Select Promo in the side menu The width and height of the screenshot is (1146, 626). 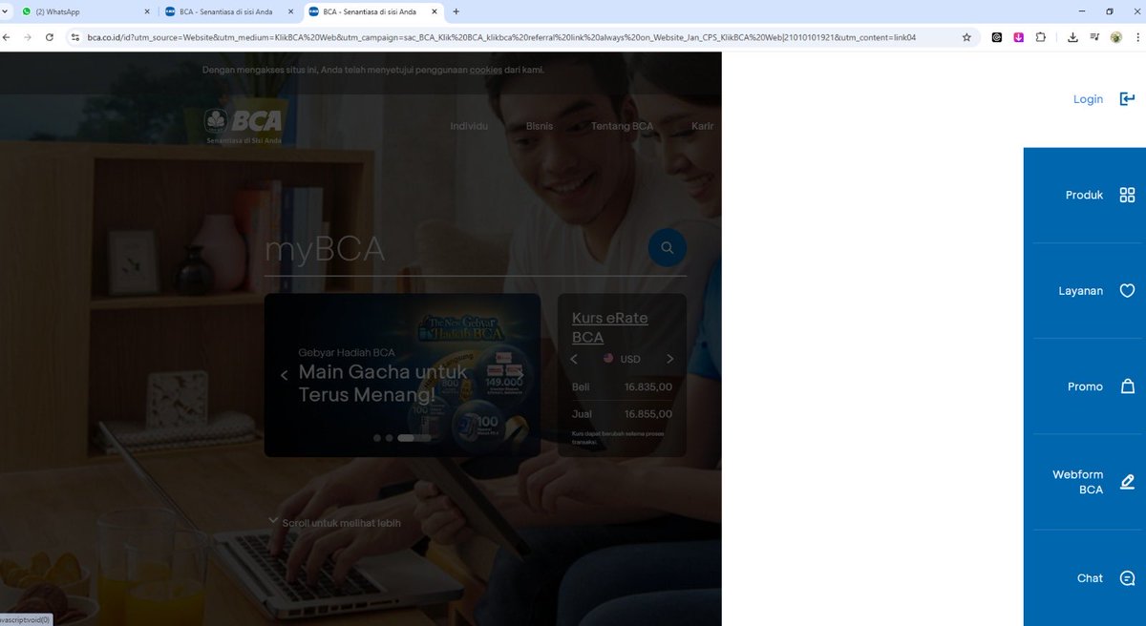[x=1085, y=386]
